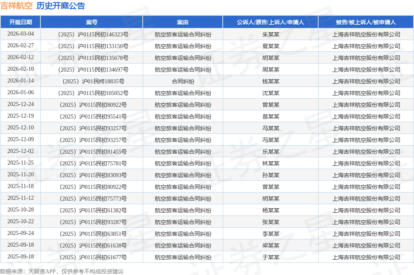Click case number 沪01民终18835号

tap(93, 81)
